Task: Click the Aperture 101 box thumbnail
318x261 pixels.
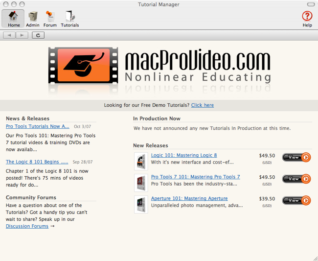Action: click(141, 204)
